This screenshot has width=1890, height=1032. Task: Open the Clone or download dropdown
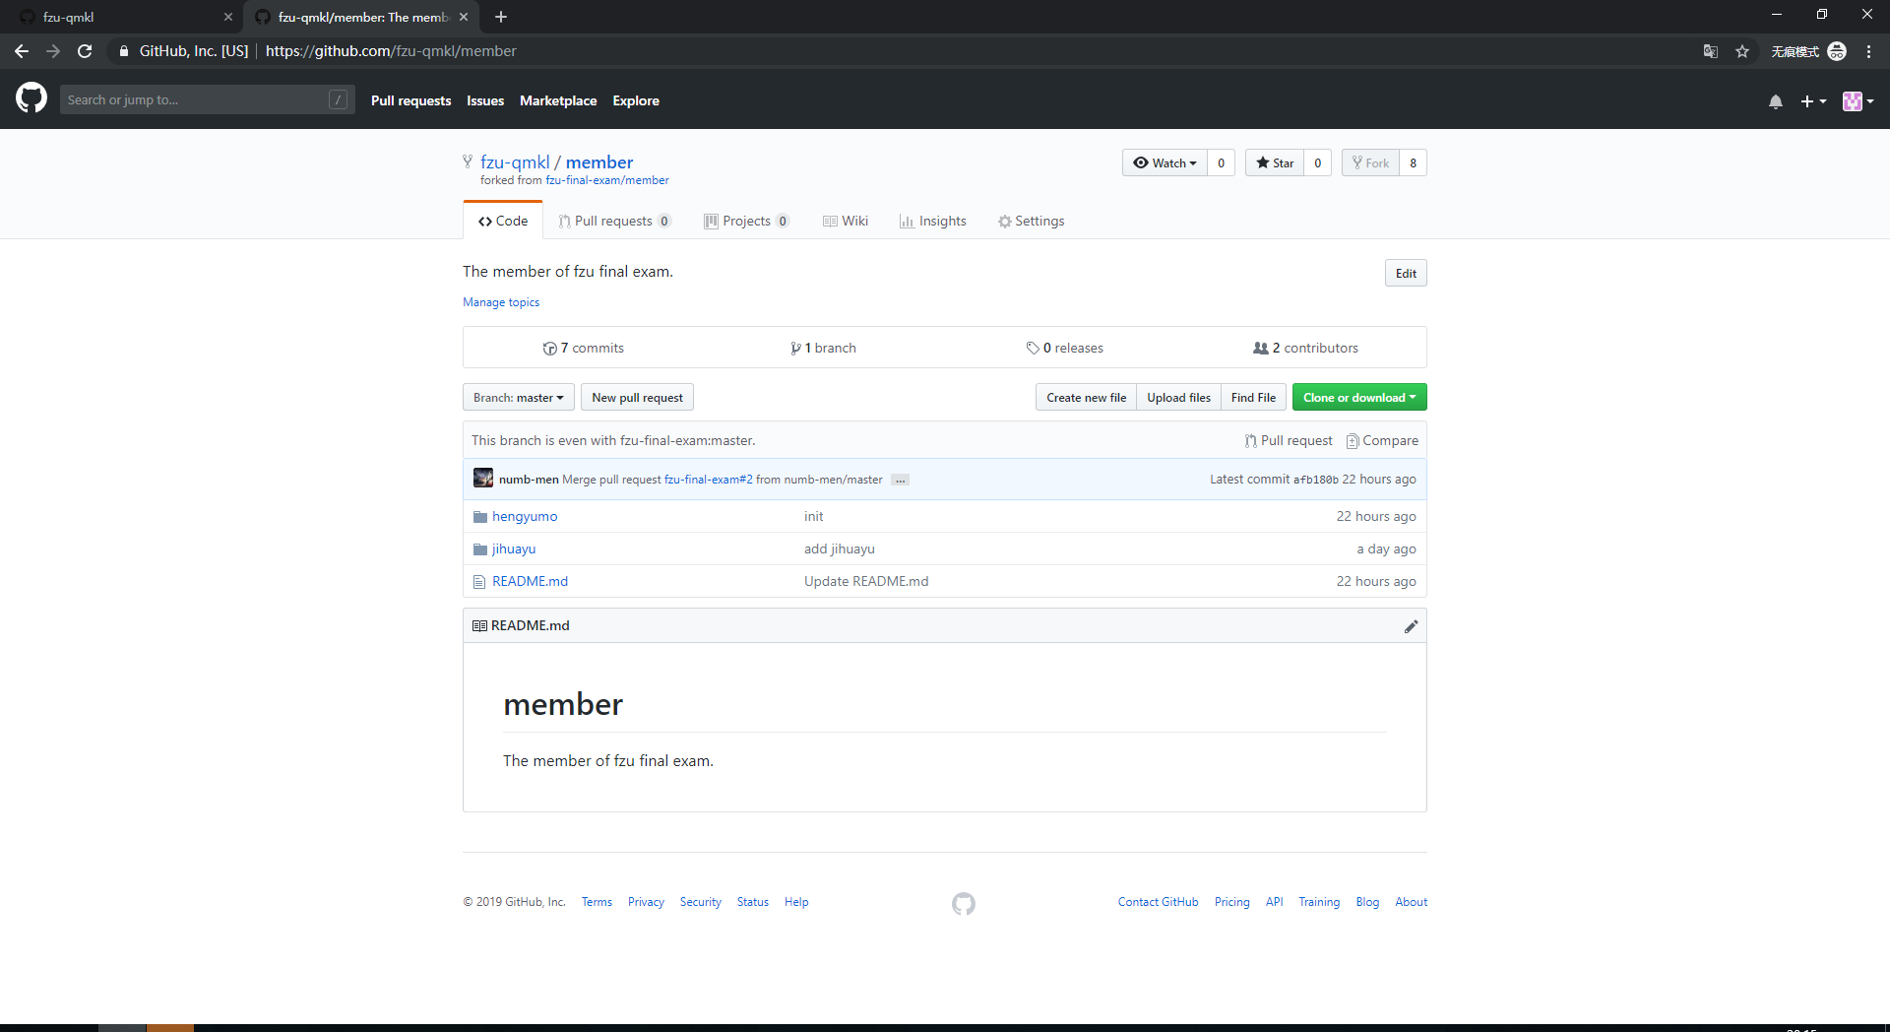1359,397
